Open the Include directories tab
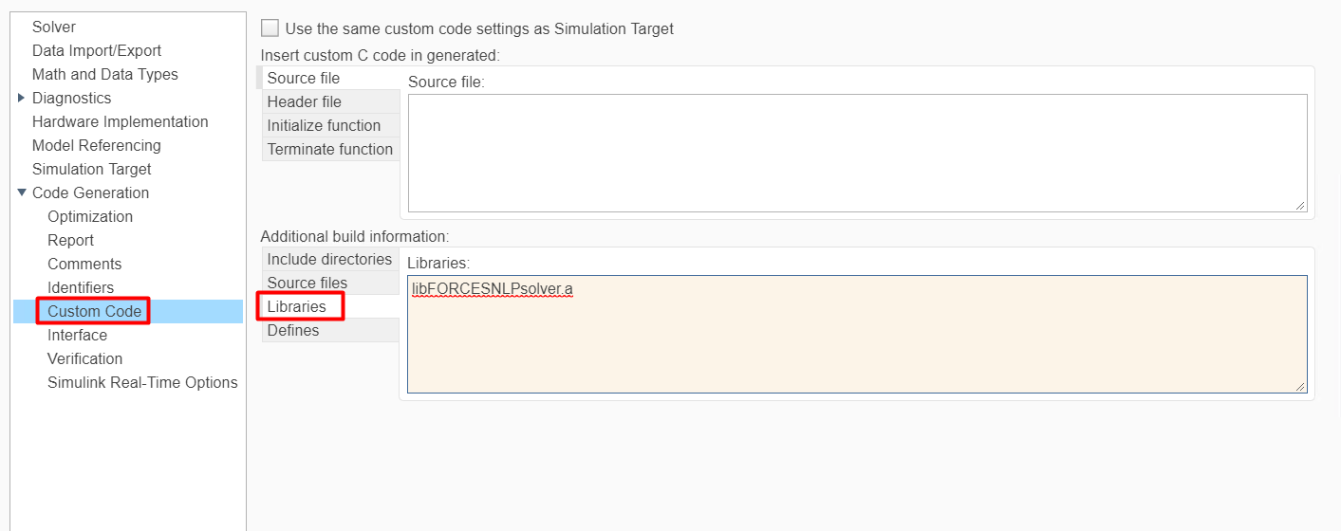Viewport: 1341px width, 531px height. click(329, 259)
